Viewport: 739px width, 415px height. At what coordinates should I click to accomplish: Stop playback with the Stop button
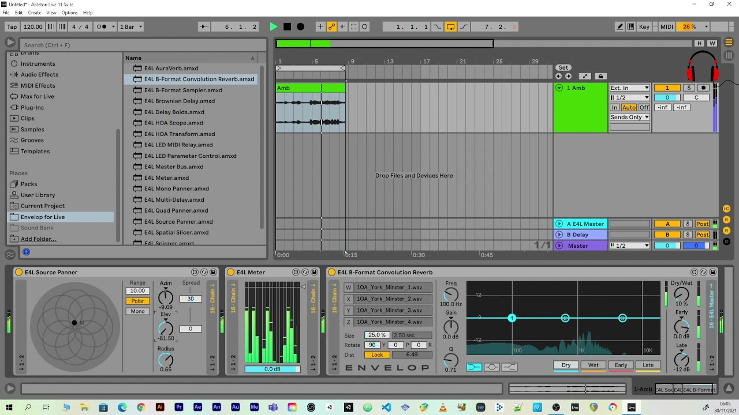(287, 27)
